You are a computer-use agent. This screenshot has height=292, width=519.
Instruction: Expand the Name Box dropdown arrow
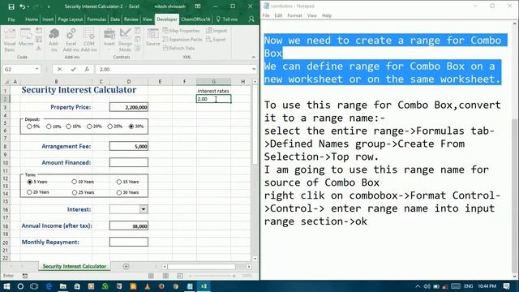tap(36, 69)
